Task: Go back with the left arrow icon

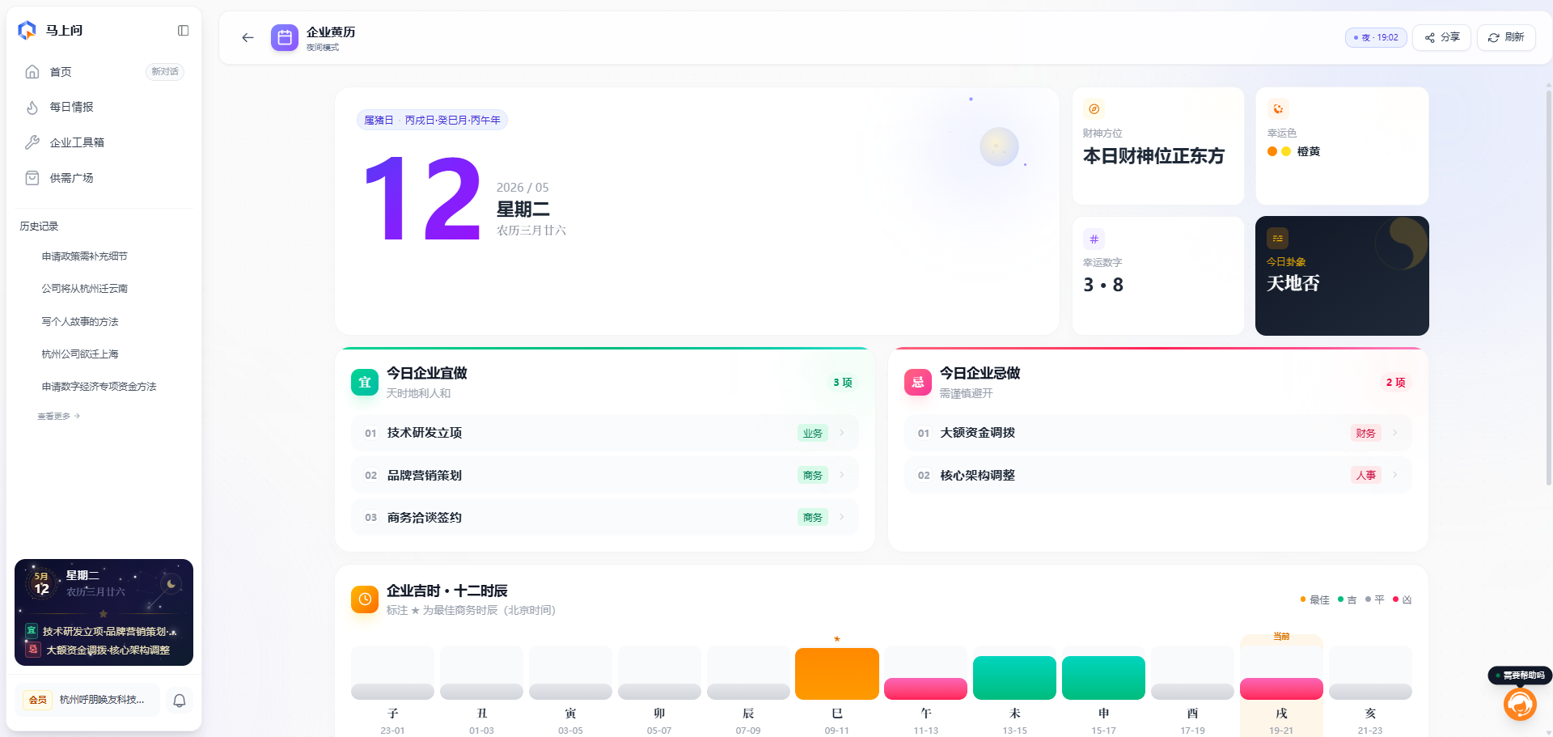Action: (x=248, y=37)
